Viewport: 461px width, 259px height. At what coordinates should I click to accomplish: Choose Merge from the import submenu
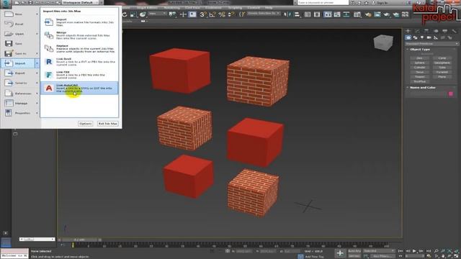79,35
